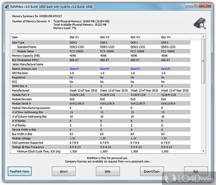Select the Ram Type row label
This screenshot has height=185, width=216.
18,42
